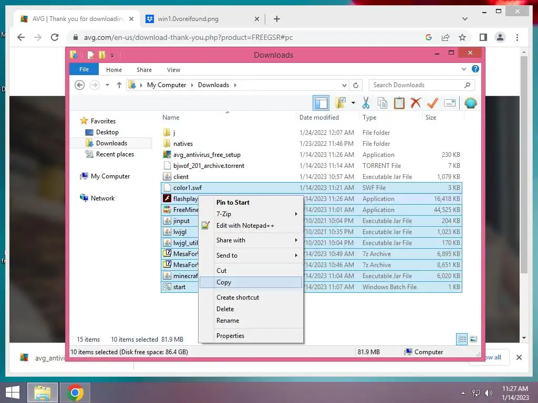538x403 pixels.
Task: Click the quick access New Folder icon
Action: pos(102,55)
